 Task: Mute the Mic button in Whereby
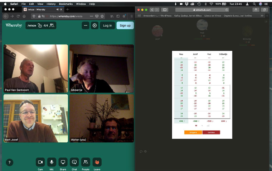[52, 162]
